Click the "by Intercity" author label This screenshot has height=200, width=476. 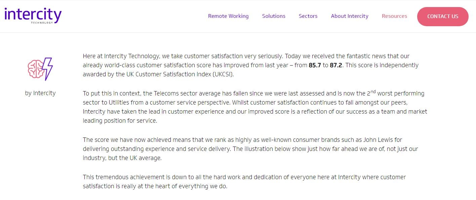[x=40, y=93]
